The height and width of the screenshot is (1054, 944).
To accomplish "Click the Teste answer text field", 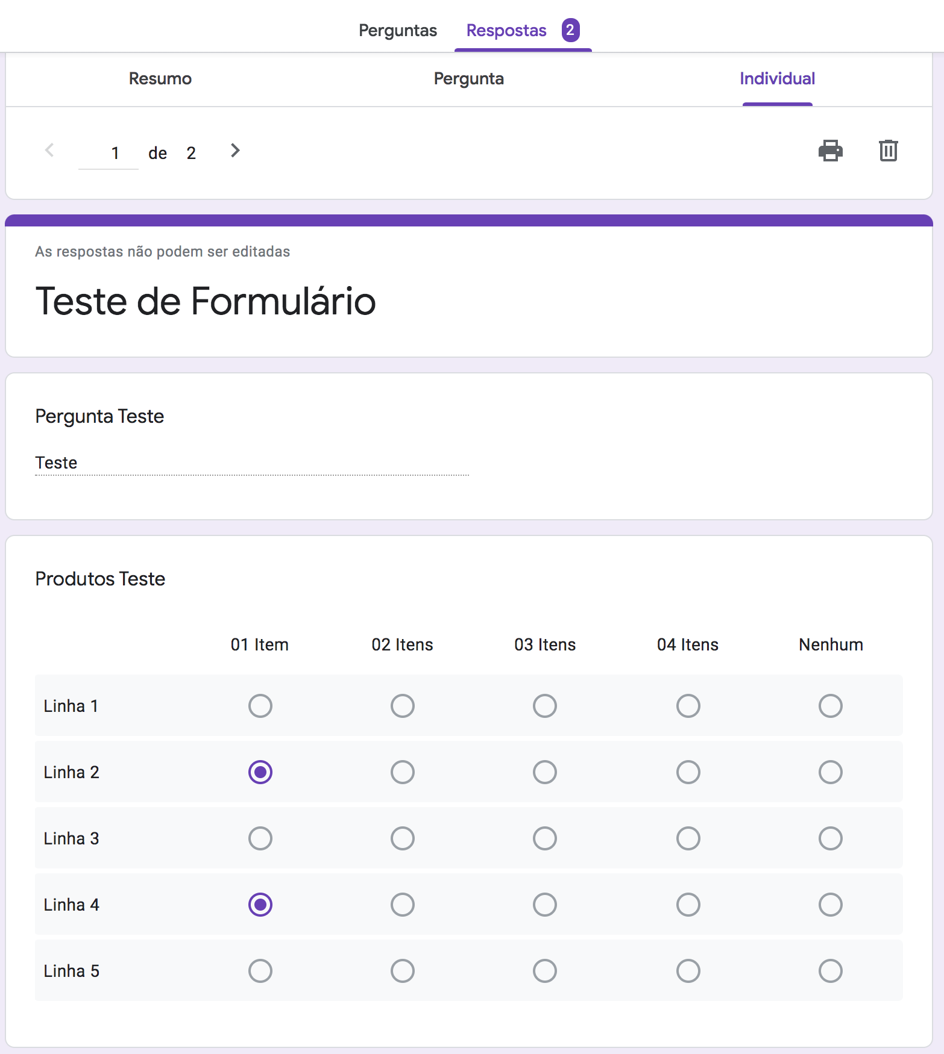I will [x=251, y=463].
